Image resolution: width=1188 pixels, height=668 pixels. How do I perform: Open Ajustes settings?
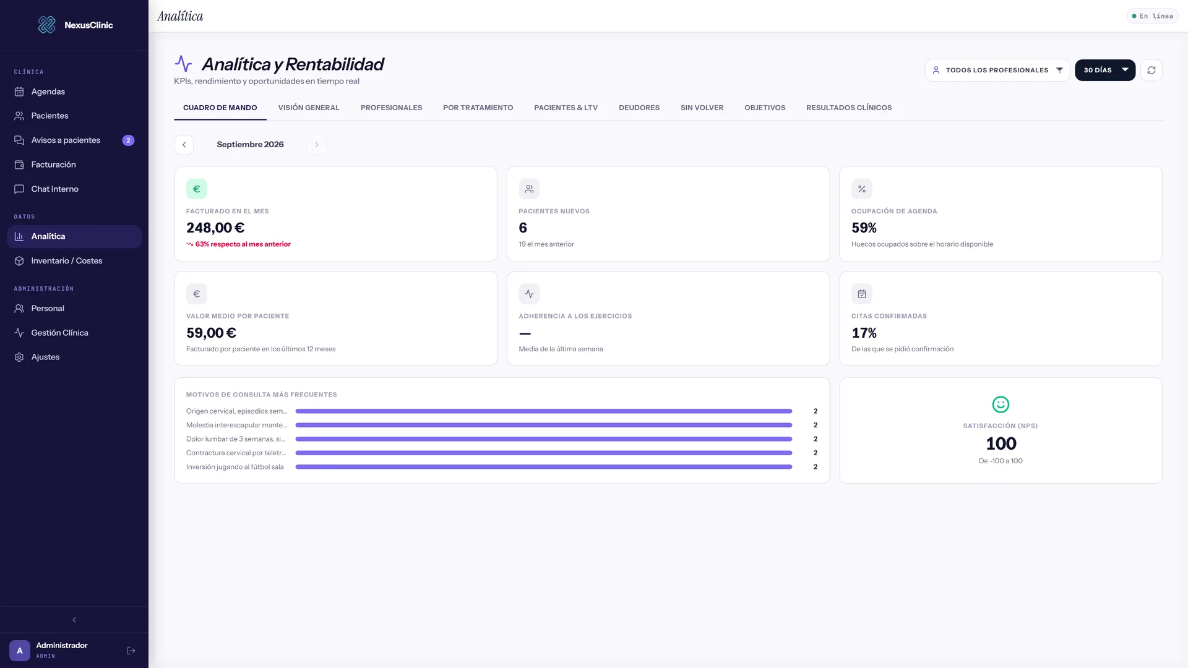coord(74,358)
